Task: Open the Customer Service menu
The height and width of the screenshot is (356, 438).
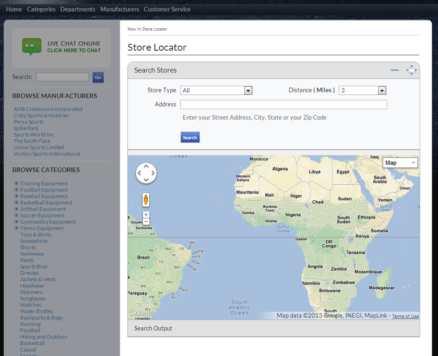Action: [167, 9]
